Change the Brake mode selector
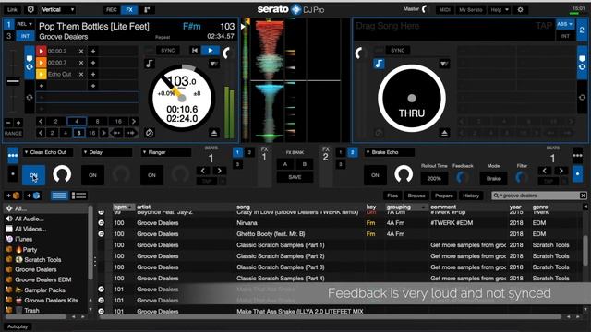Viewport: 591px width, 332px height. (493, 178)
